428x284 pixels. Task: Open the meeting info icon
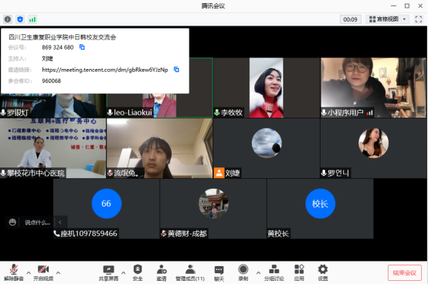pos(8,19)
